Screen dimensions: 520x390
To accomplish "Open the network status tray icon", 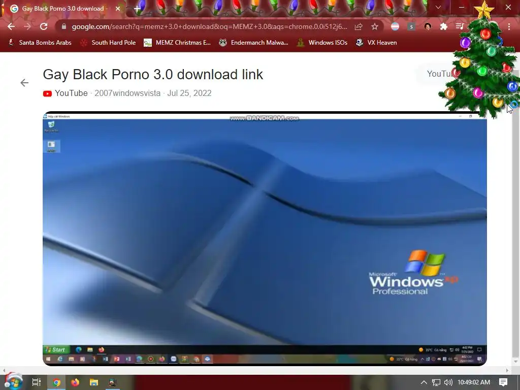I will click(436, 382).
